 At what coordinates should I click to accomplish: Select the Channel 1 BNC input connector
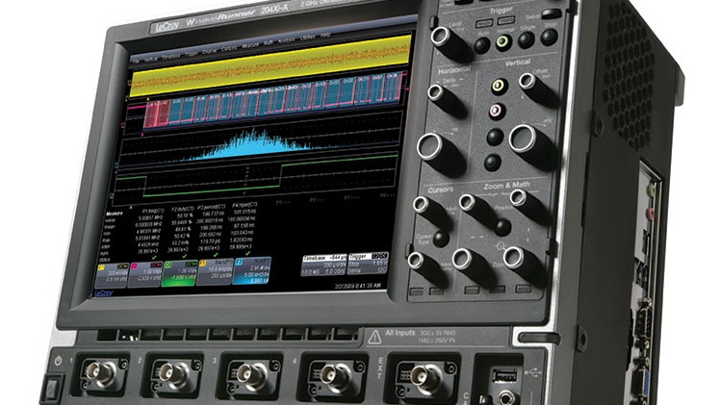(101, 373)
